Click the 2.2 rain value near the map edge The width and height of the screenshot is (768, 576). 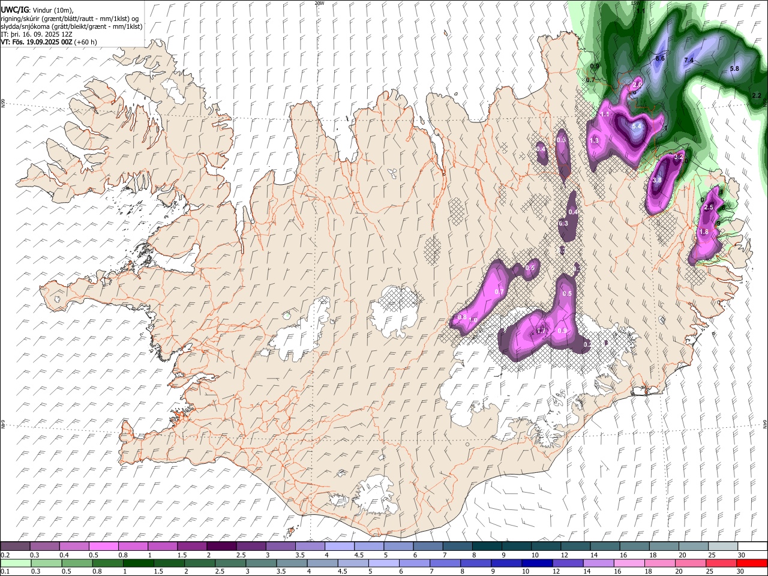click(x=757, y=95)
